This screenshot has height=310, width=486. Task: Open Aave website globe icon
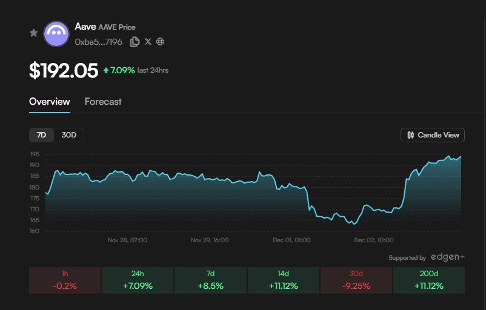160,42
